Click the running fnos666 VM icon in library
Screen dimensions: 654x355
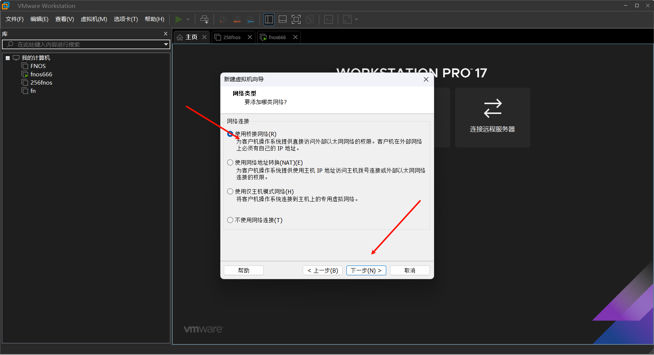(x=25, y=74)
